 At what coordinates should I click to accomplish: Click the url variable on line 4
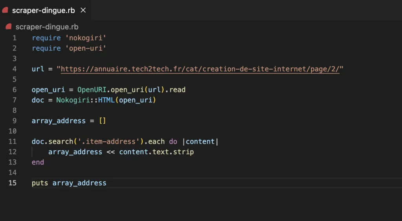click(x=38, y=69)
